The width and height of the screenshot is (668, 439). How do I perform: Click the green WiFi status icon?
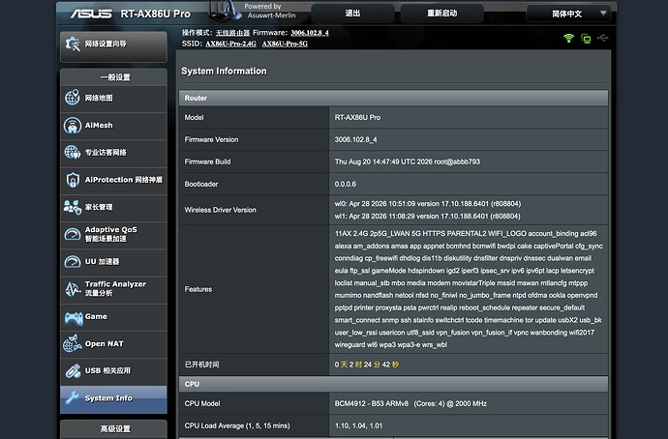pyautogui.click(x=568, y=39)
